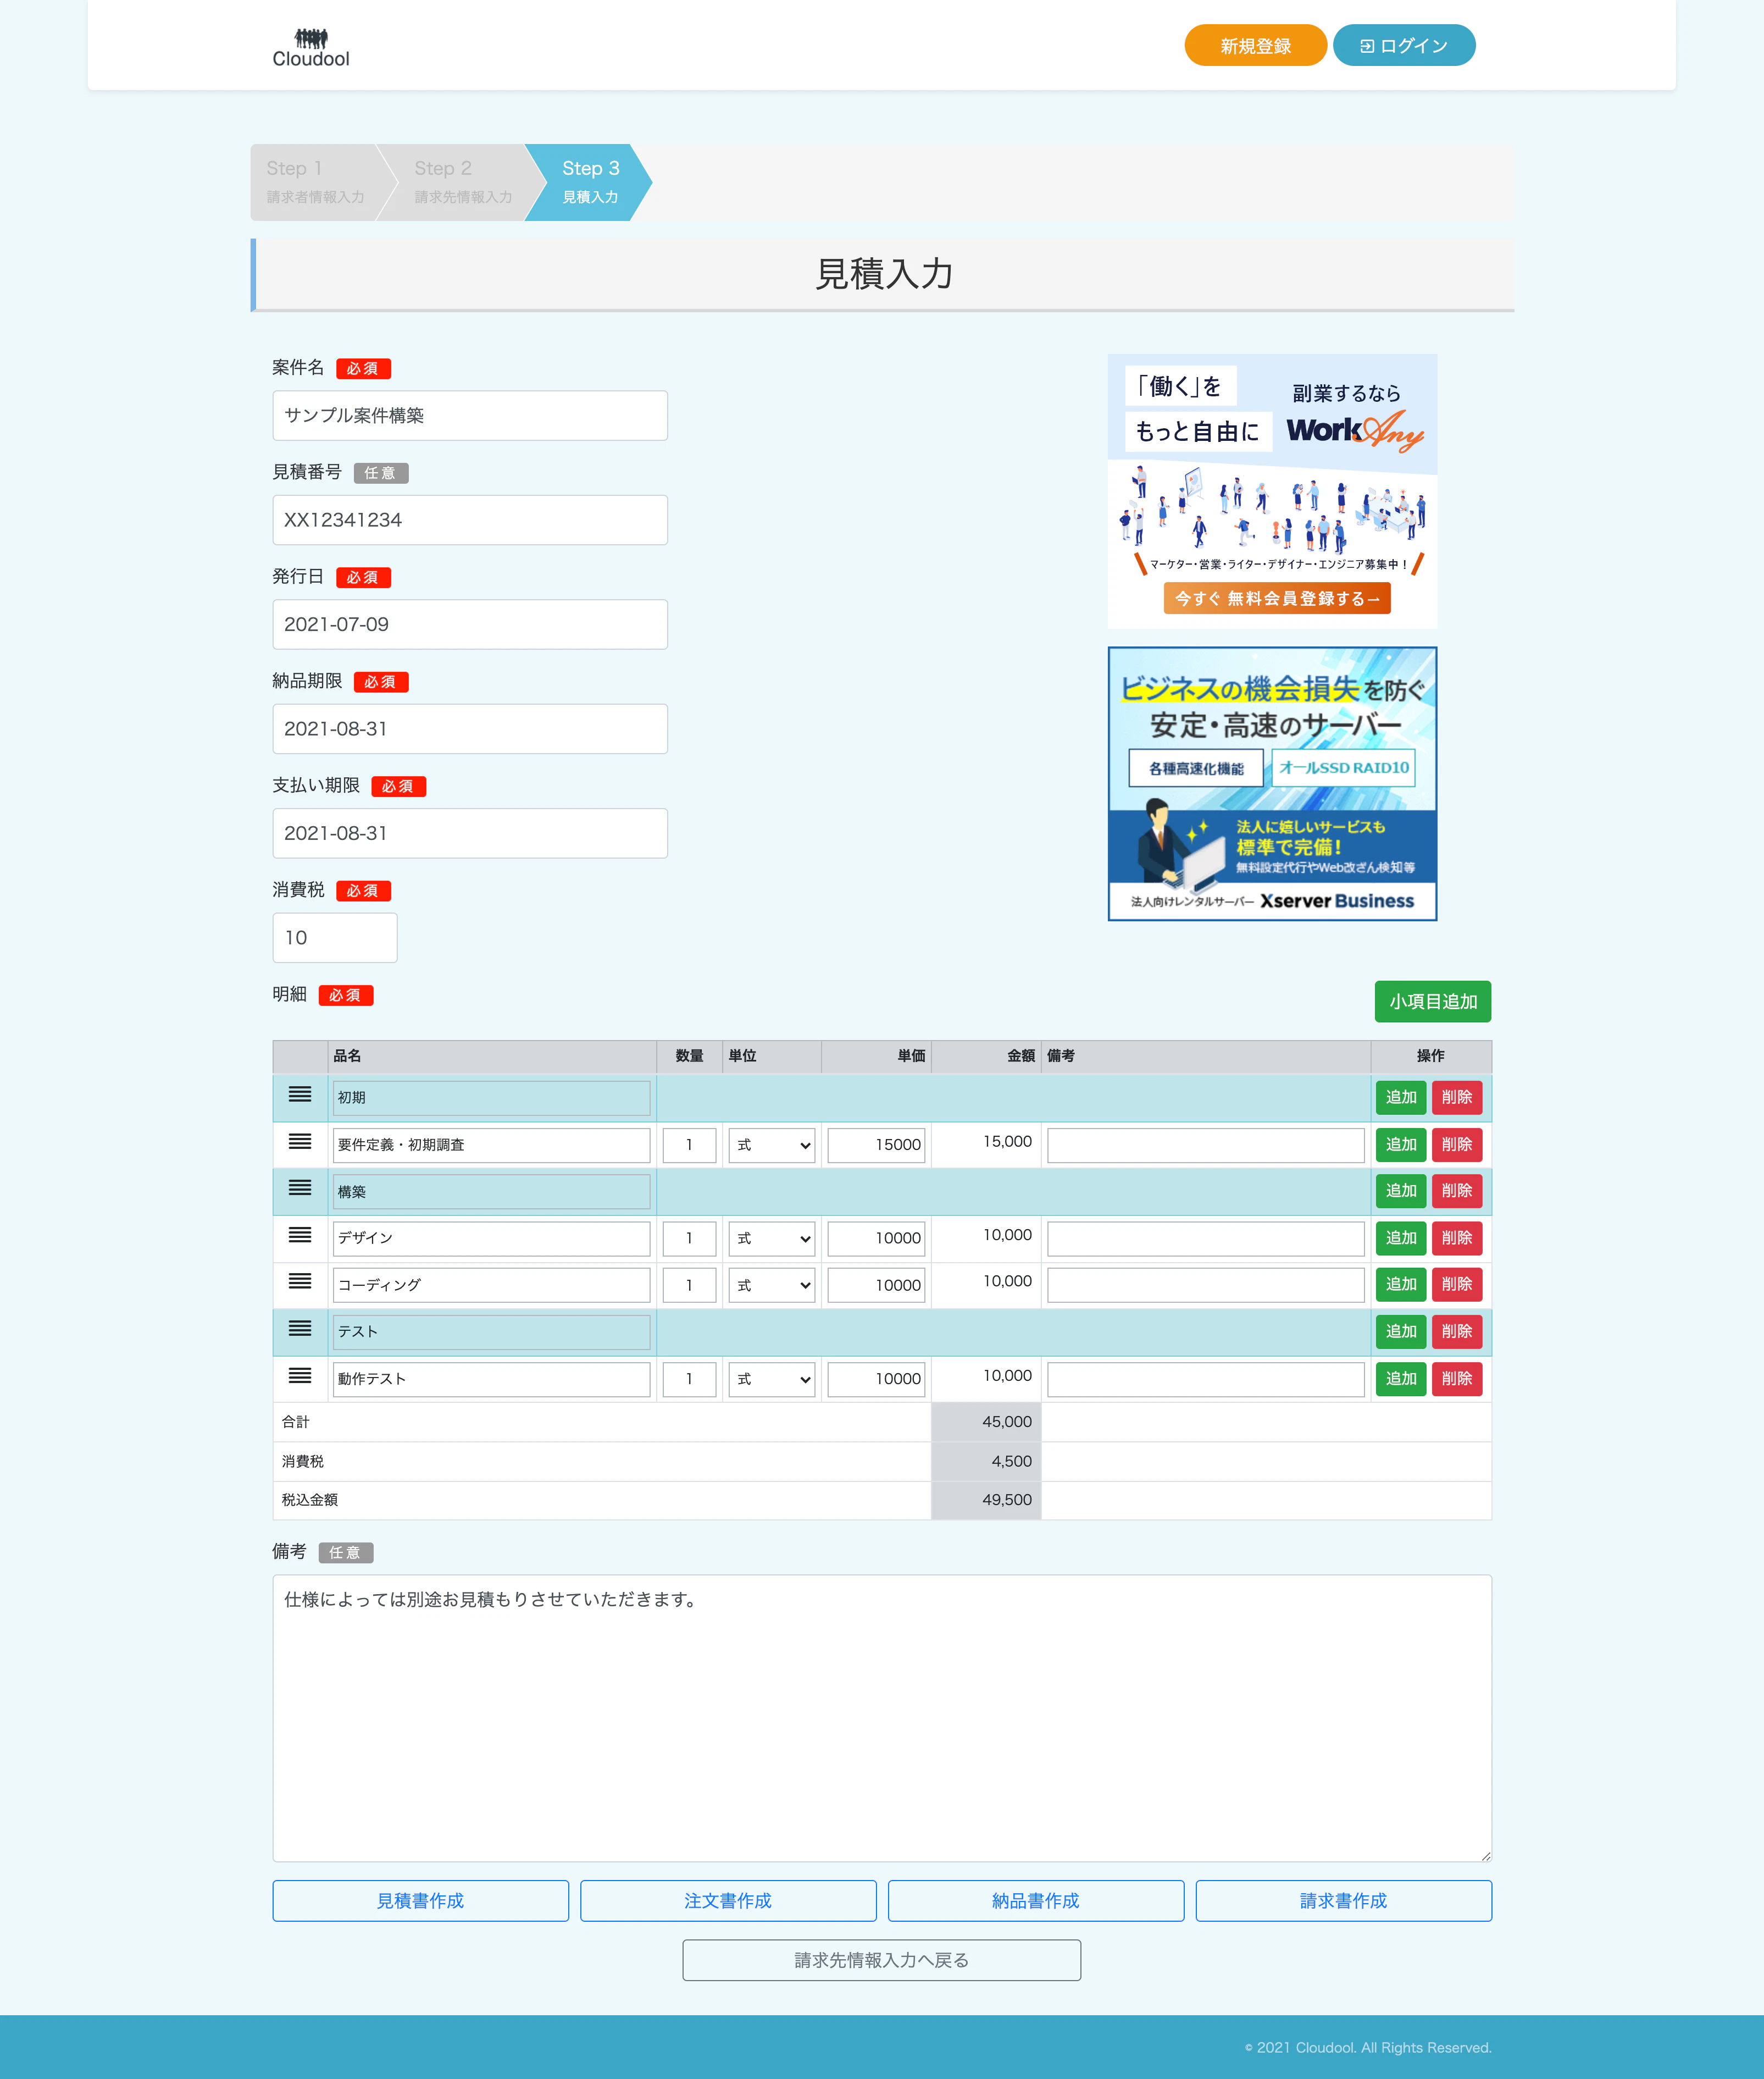Click 削除 in the デザイン row
Viewport: 1764px width, 2079px height.
(x=1457, y=1237)
